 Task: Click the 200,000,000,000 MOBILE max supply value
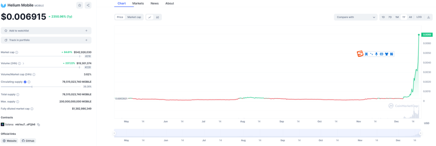pyautogui.click(x=75, y=102)
